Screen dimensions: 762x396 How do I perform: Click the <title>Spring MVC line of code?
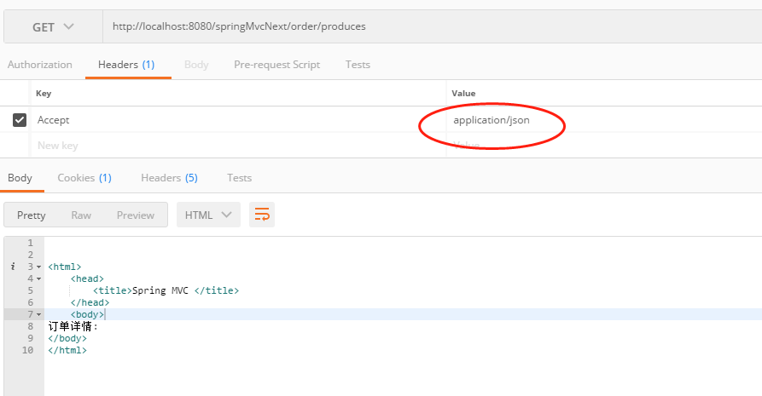(x=166, y=290)
